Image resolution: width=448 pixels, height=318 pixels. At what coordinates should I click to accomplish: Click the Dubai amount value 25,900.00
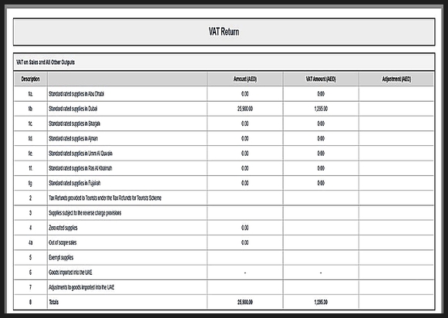click(x=245, y=109)
